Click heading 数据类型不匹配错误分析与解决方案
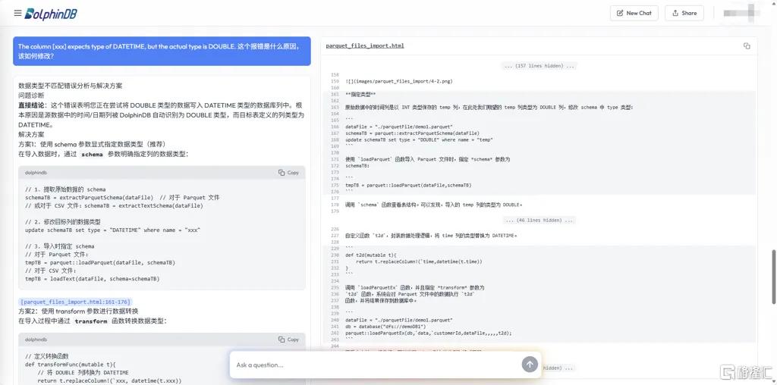777x385 pixels. tap(71, 86)
